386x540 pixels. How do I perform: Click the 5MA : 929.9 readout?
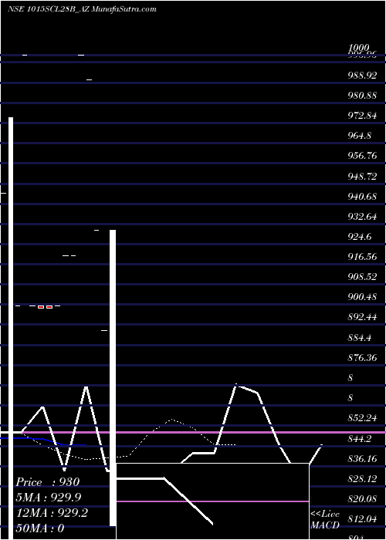(49, 498)
